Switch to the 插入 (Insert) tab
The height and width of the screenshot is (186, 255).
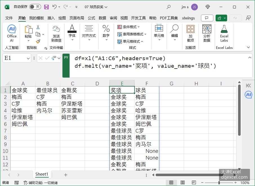(x=51, y=18)
